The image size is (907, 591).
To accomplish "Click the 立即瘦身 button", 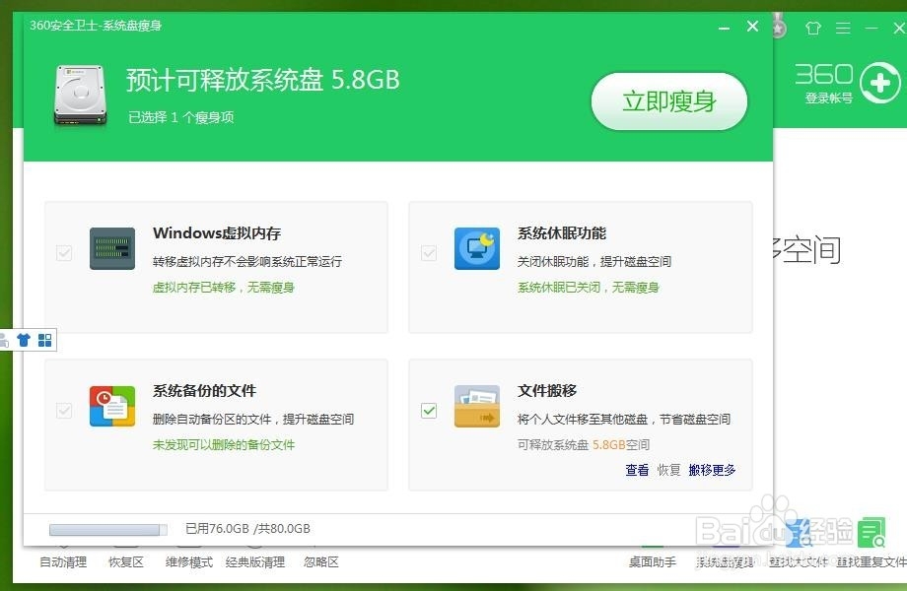I will [668, 101].
